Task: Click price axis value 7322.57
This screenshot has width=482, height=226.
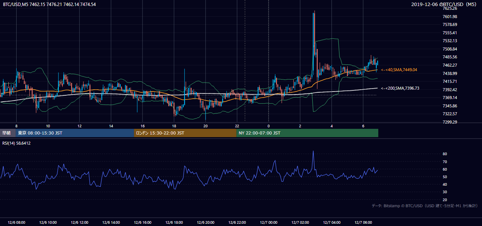Action: [450, 114]
